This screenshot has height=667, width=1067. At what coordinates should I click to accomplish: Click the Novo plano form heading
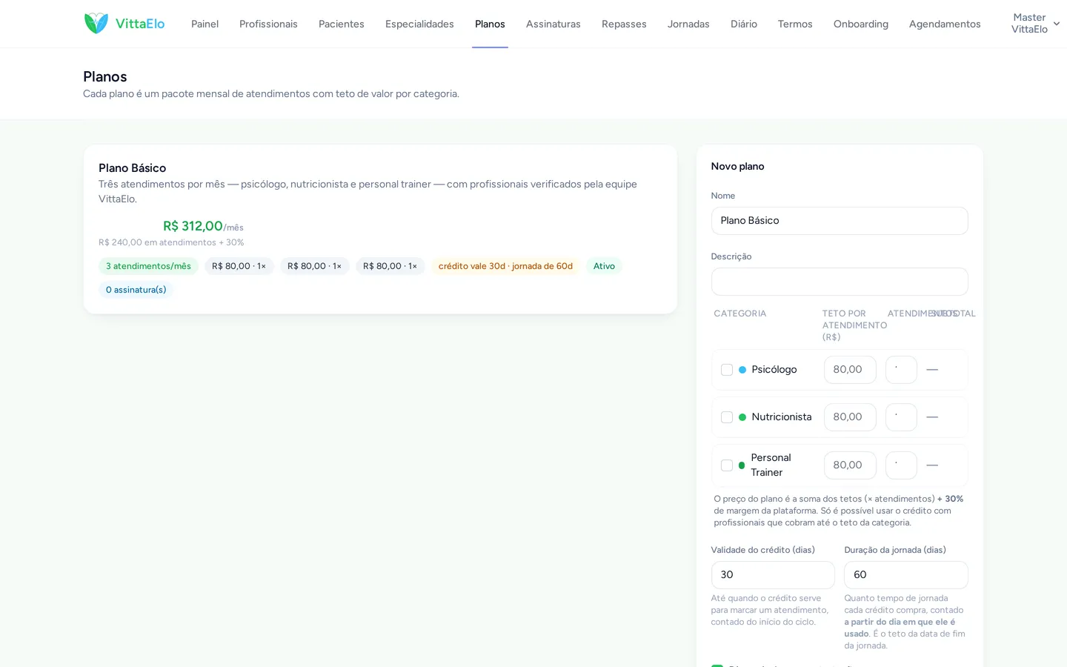pos(737,167)
